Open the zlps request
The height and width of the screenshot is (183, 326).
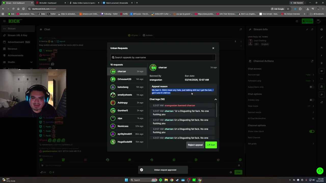[127, 118]
